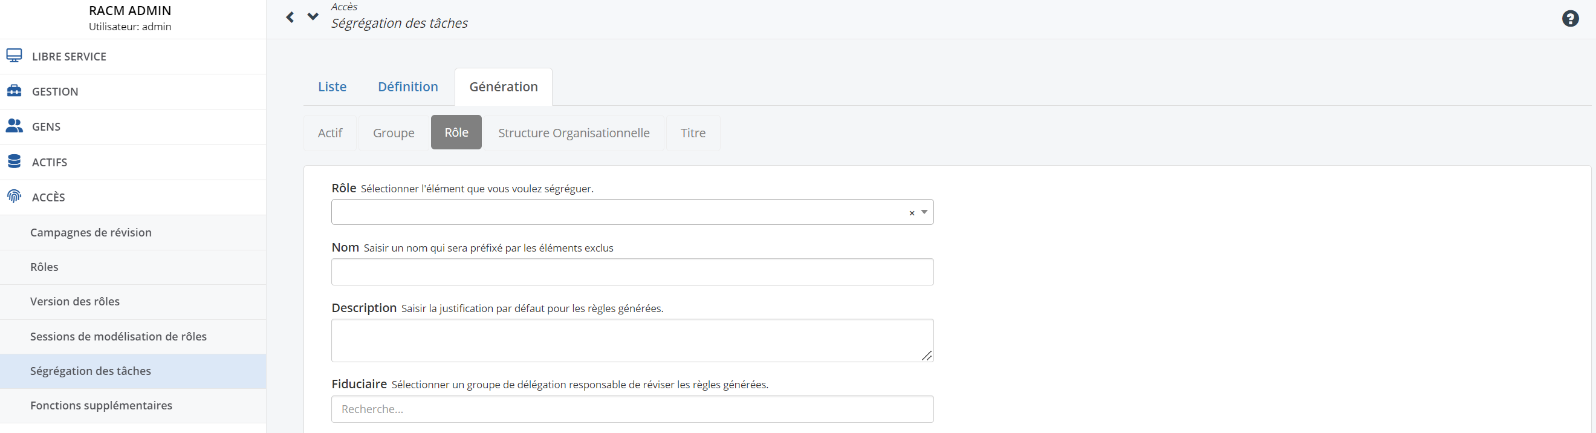This screenshot has width=1596, height=433.
Task: Click the Gens people icon
Action: pyautogui.click(x=15, y=126)
